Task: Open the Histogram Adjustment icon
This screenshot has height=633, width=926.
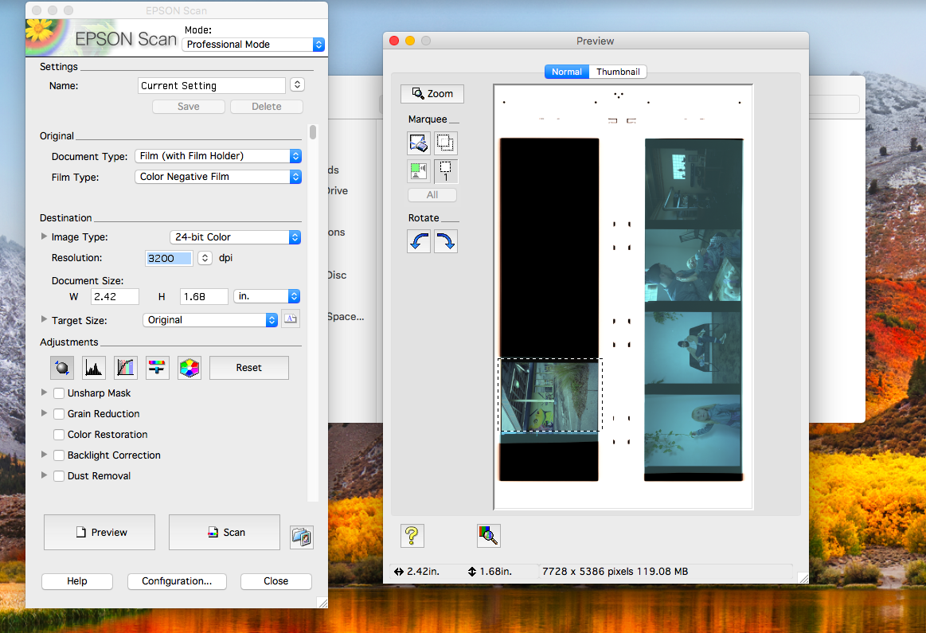Action: point(94,367)
